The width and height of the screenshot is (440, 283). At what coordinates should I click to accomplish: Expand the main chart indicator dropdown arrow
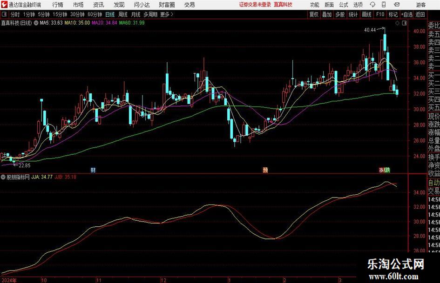tap(36, 23)
